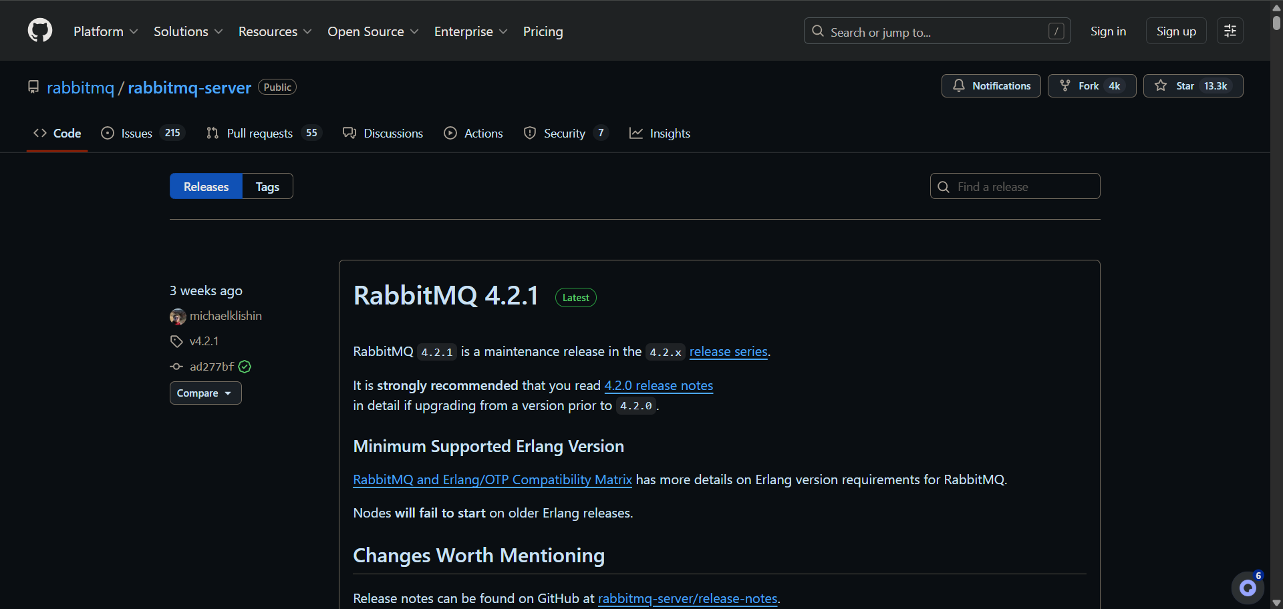Open the release series link
1283x609 pixels.
(x=728, y=351)
